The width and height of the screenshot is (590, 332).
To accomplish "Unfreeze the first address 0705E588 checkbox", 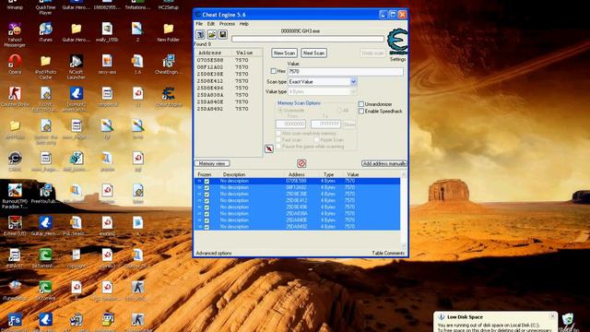I will pyautogui.click(x=206, y=181).
